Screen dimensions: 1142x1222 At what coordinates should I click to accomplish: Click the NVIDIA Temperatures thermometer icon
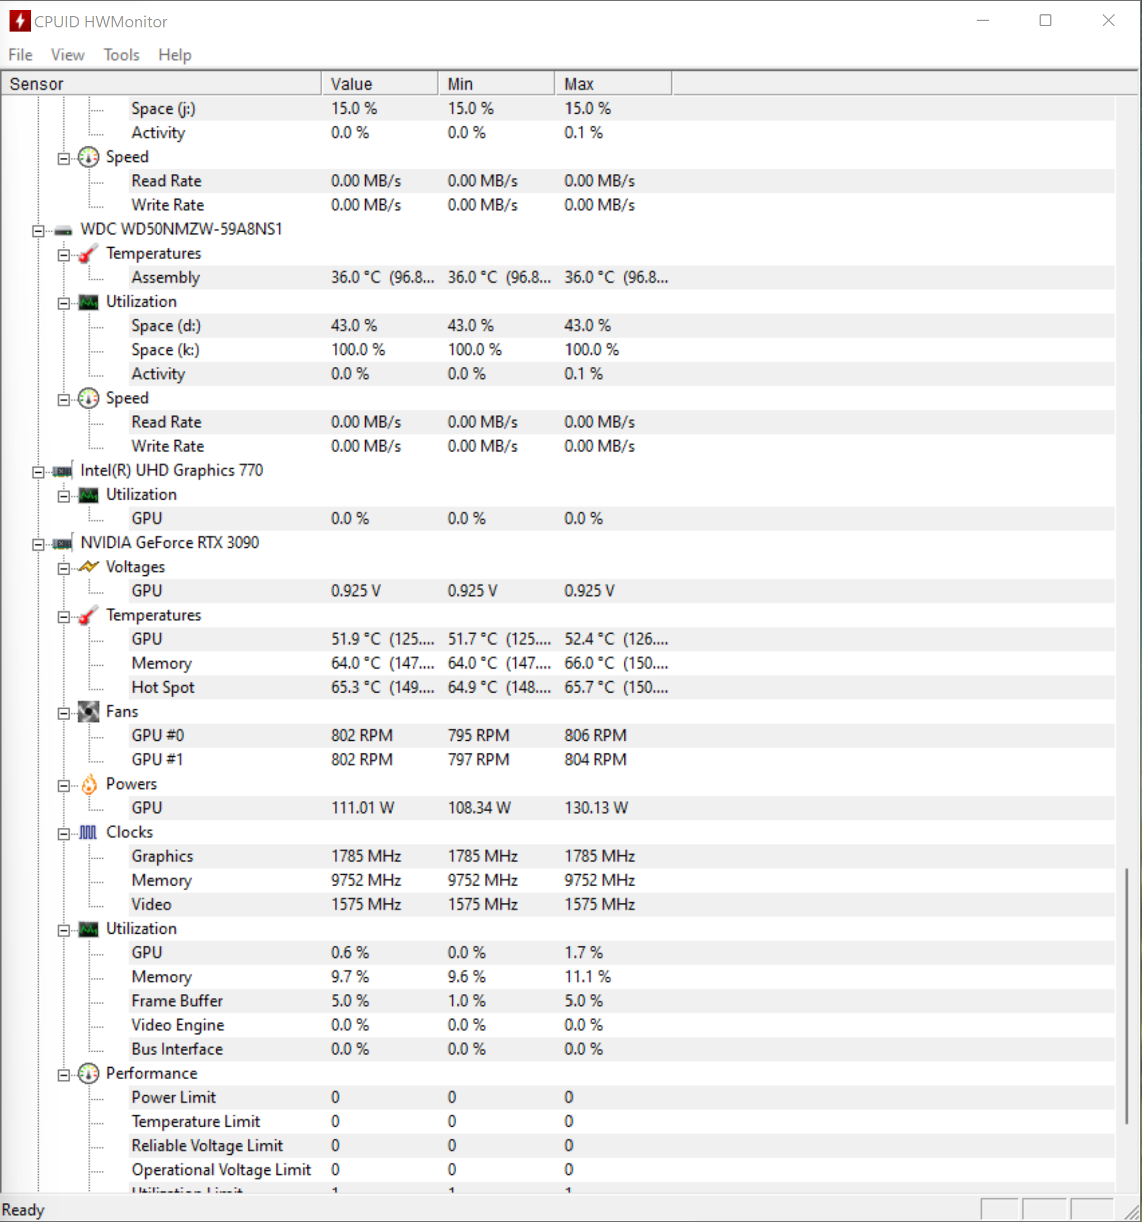pos(89,615)
